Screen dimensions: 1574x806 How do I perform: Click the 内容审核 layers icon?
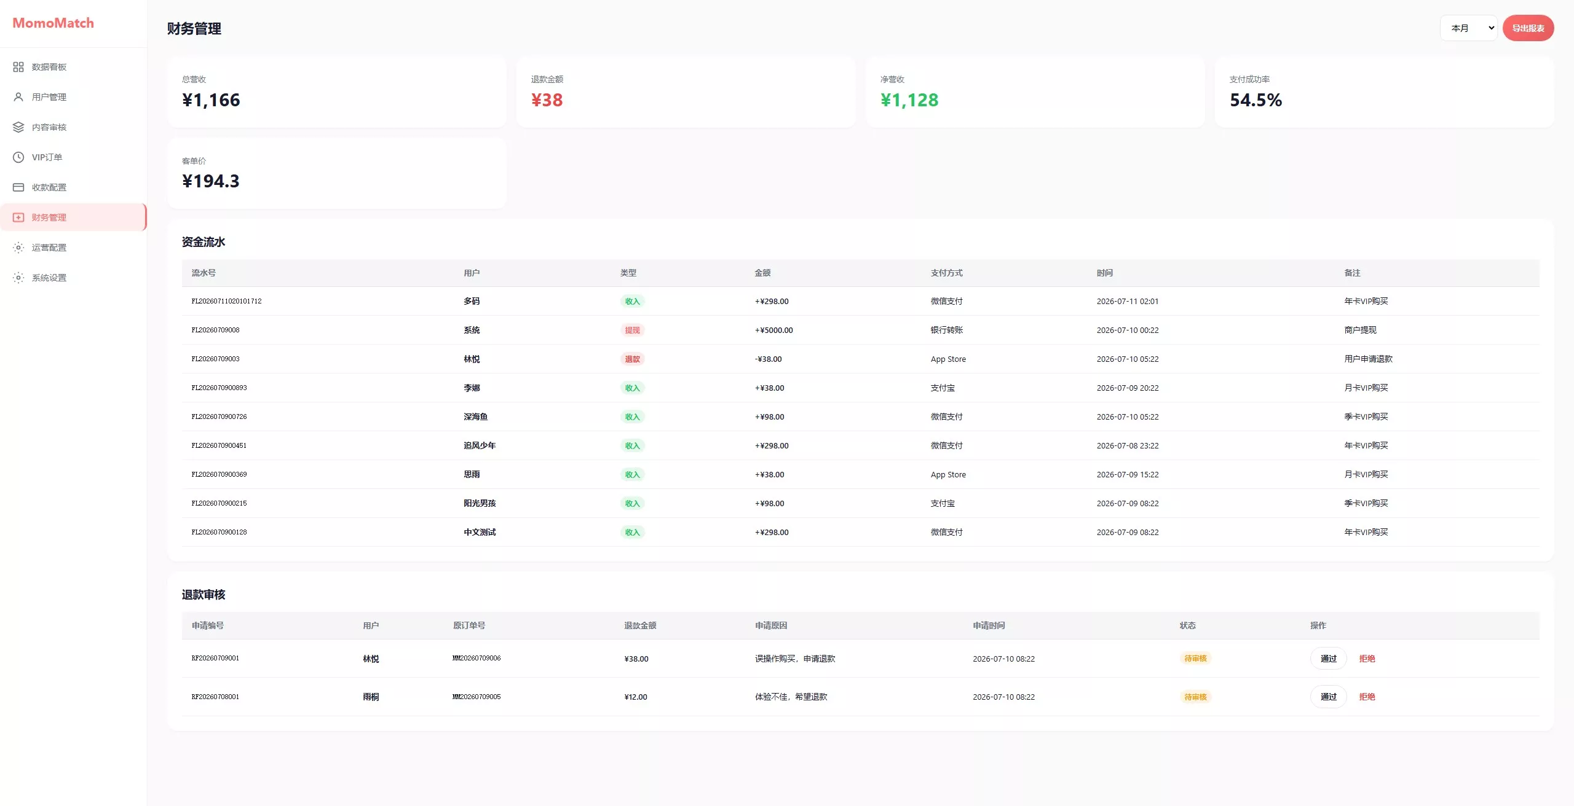click(x=18, y=127)
